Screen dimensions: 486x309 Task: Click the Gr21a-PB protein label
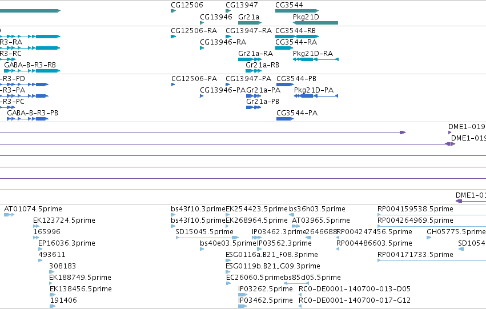[263, 102]
